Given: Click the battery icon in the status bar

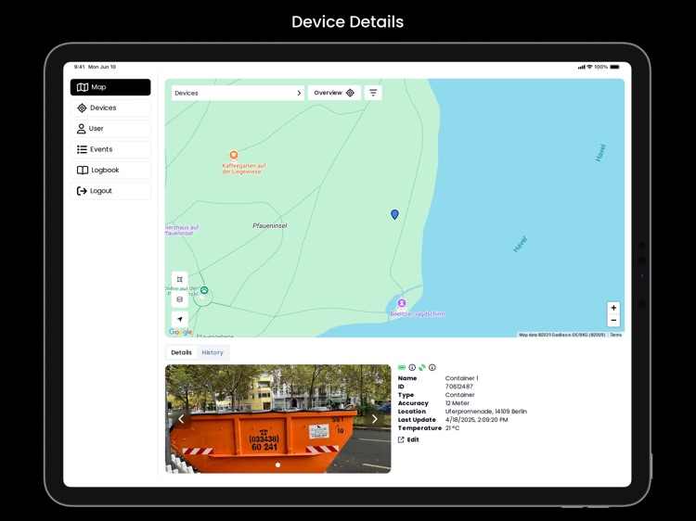Looking at the screenshot, I should (614, 67).
